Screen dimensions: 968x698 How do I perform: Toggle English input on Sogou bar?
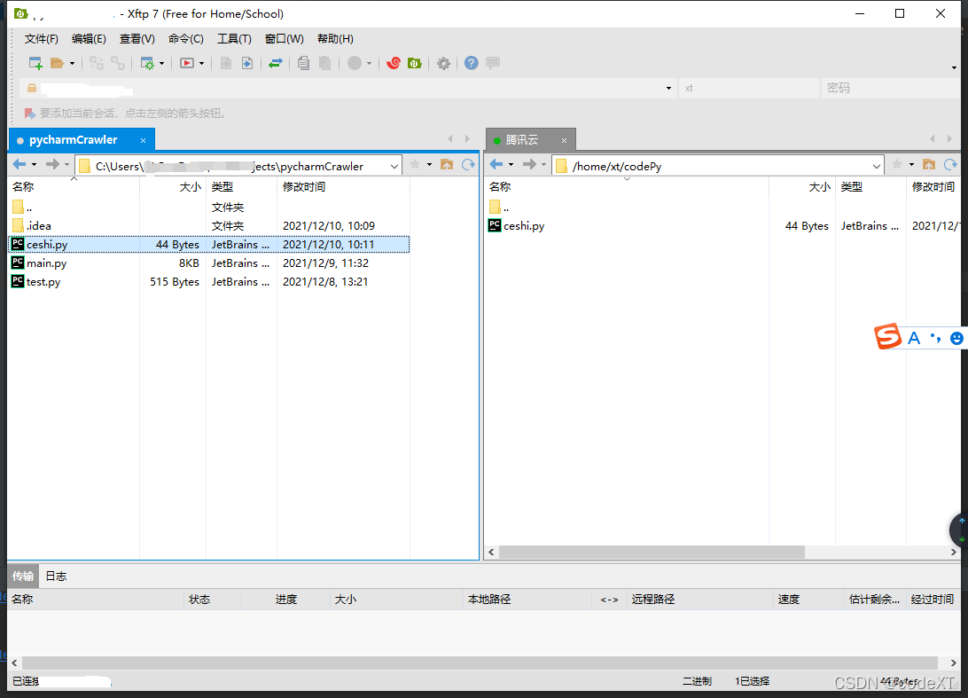[x=914, y=338]
